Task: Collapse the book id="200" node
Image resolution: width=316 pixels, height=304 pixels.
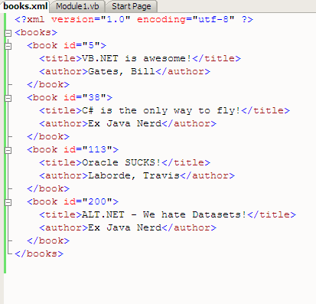Action: (x=8, y=202)
